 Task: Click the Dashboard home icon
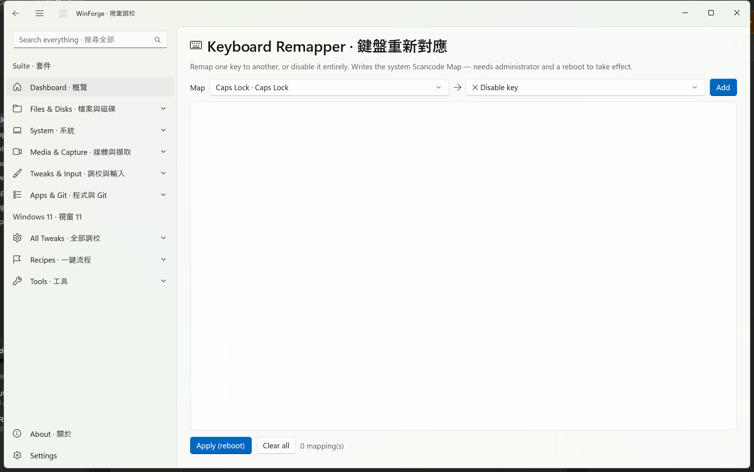[x=17, y=87]
